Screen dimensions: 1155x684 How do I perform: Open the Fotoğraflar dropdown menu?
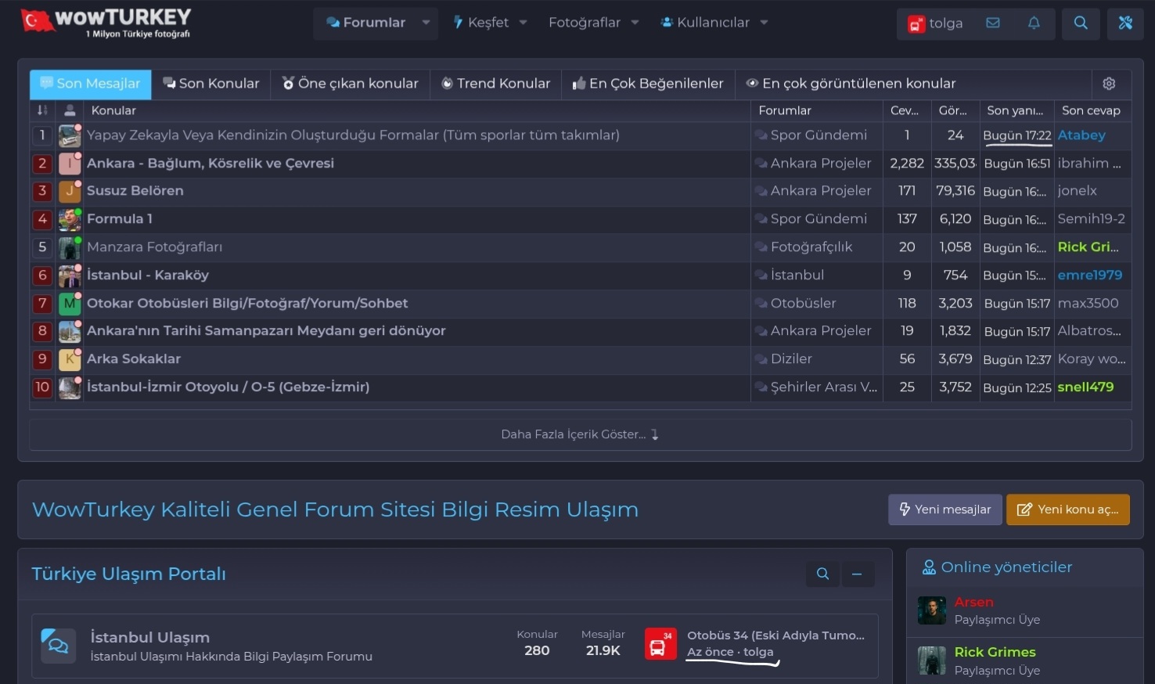click(593, 23)
